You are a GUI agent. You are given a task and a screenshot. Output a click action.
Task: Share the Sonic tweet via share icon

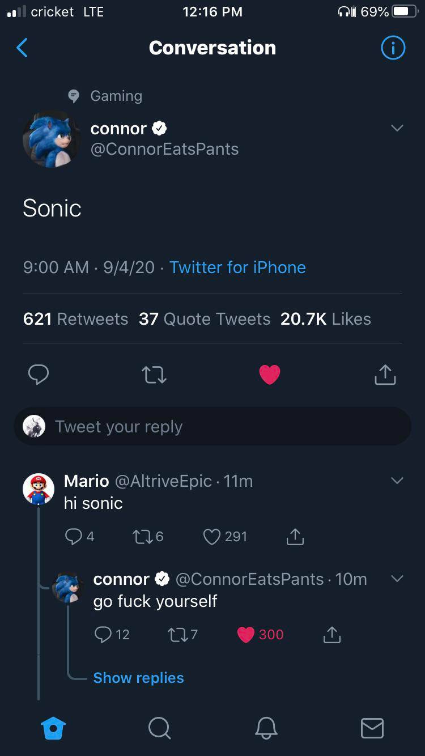coord(385,374)
